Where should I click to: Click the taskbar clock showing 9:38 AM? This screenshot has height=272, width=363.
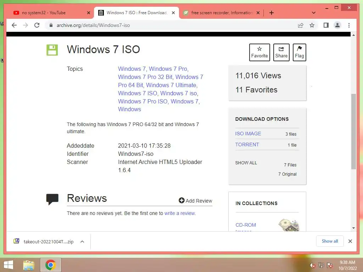coord(347,265)
